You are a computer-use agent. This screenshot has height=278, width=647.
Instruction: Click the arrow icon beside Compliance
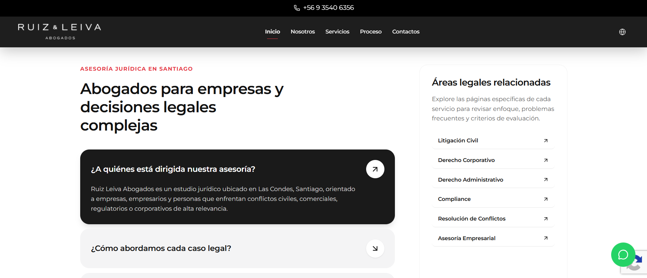(x=545, y=199)
